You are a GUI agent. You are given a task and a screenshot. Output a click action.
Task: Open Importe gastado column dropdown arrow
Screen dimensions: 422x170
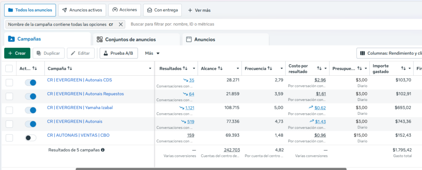(410, 69)
